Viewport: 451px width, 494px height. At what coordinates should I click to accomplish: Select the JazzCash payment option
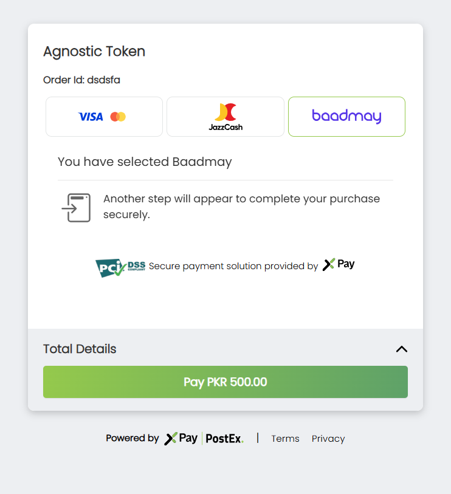[225, 117]
